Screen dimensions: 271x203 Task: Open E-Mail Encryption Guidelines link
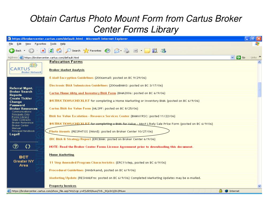(71, 78)
